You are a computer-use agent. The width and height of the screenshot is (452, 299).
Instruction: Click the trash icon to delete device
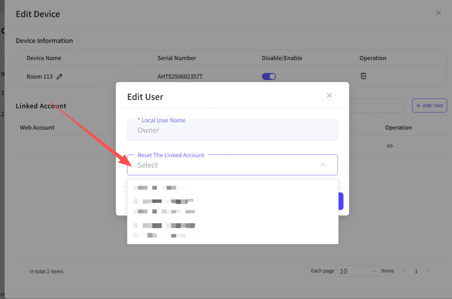[363, 76]
